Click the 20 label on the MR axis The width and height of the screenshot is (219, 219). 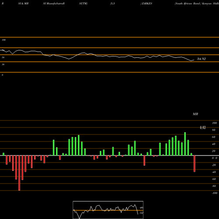(x=214, y=151)
